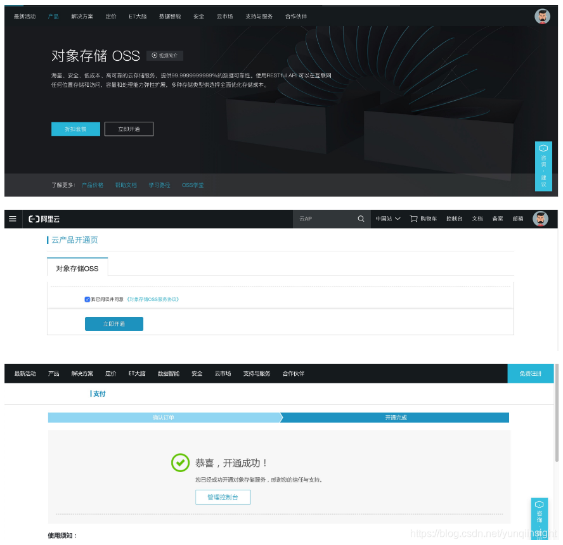
Task: Click the 阿里云 logo
Action: tap(44, 219)
